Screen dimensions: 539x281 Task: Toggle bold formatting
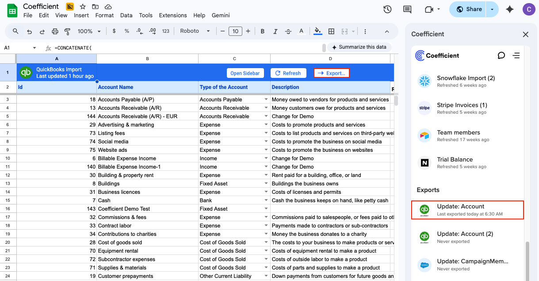coord(263,31)
